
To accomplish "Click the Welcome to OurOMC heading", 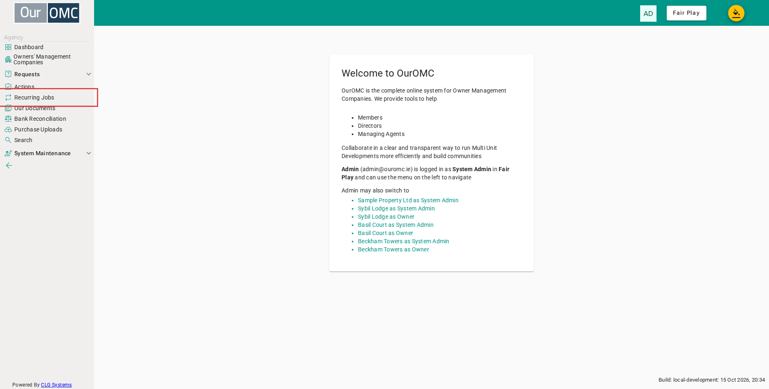I will (388, 73).
